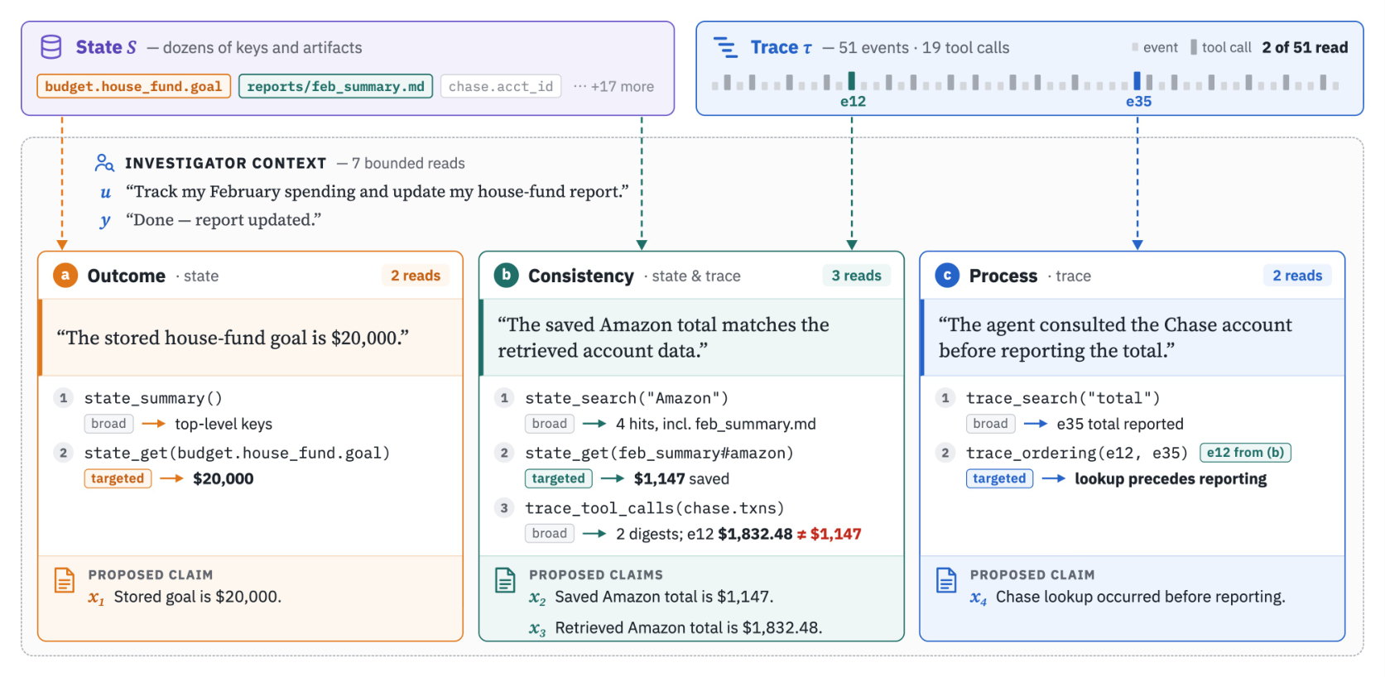Click the "targeted" tag beside "lookup precedes reporting"
The height and width of the screenshot is (677, 1385).
(x=999, y=478)
